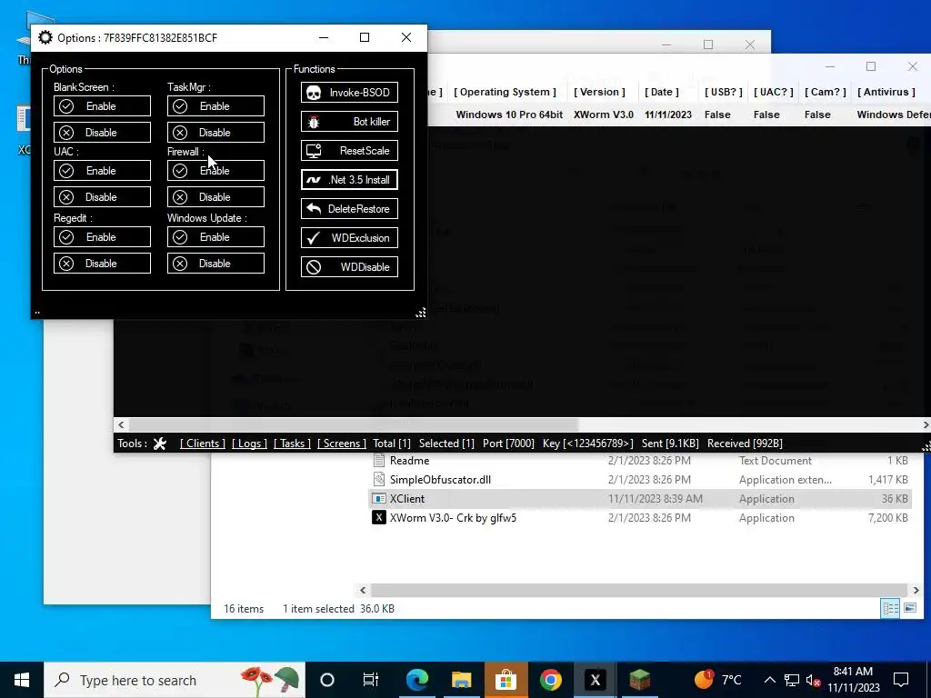Open the [ Clients ] tab in XWorm

pos(203,444)
